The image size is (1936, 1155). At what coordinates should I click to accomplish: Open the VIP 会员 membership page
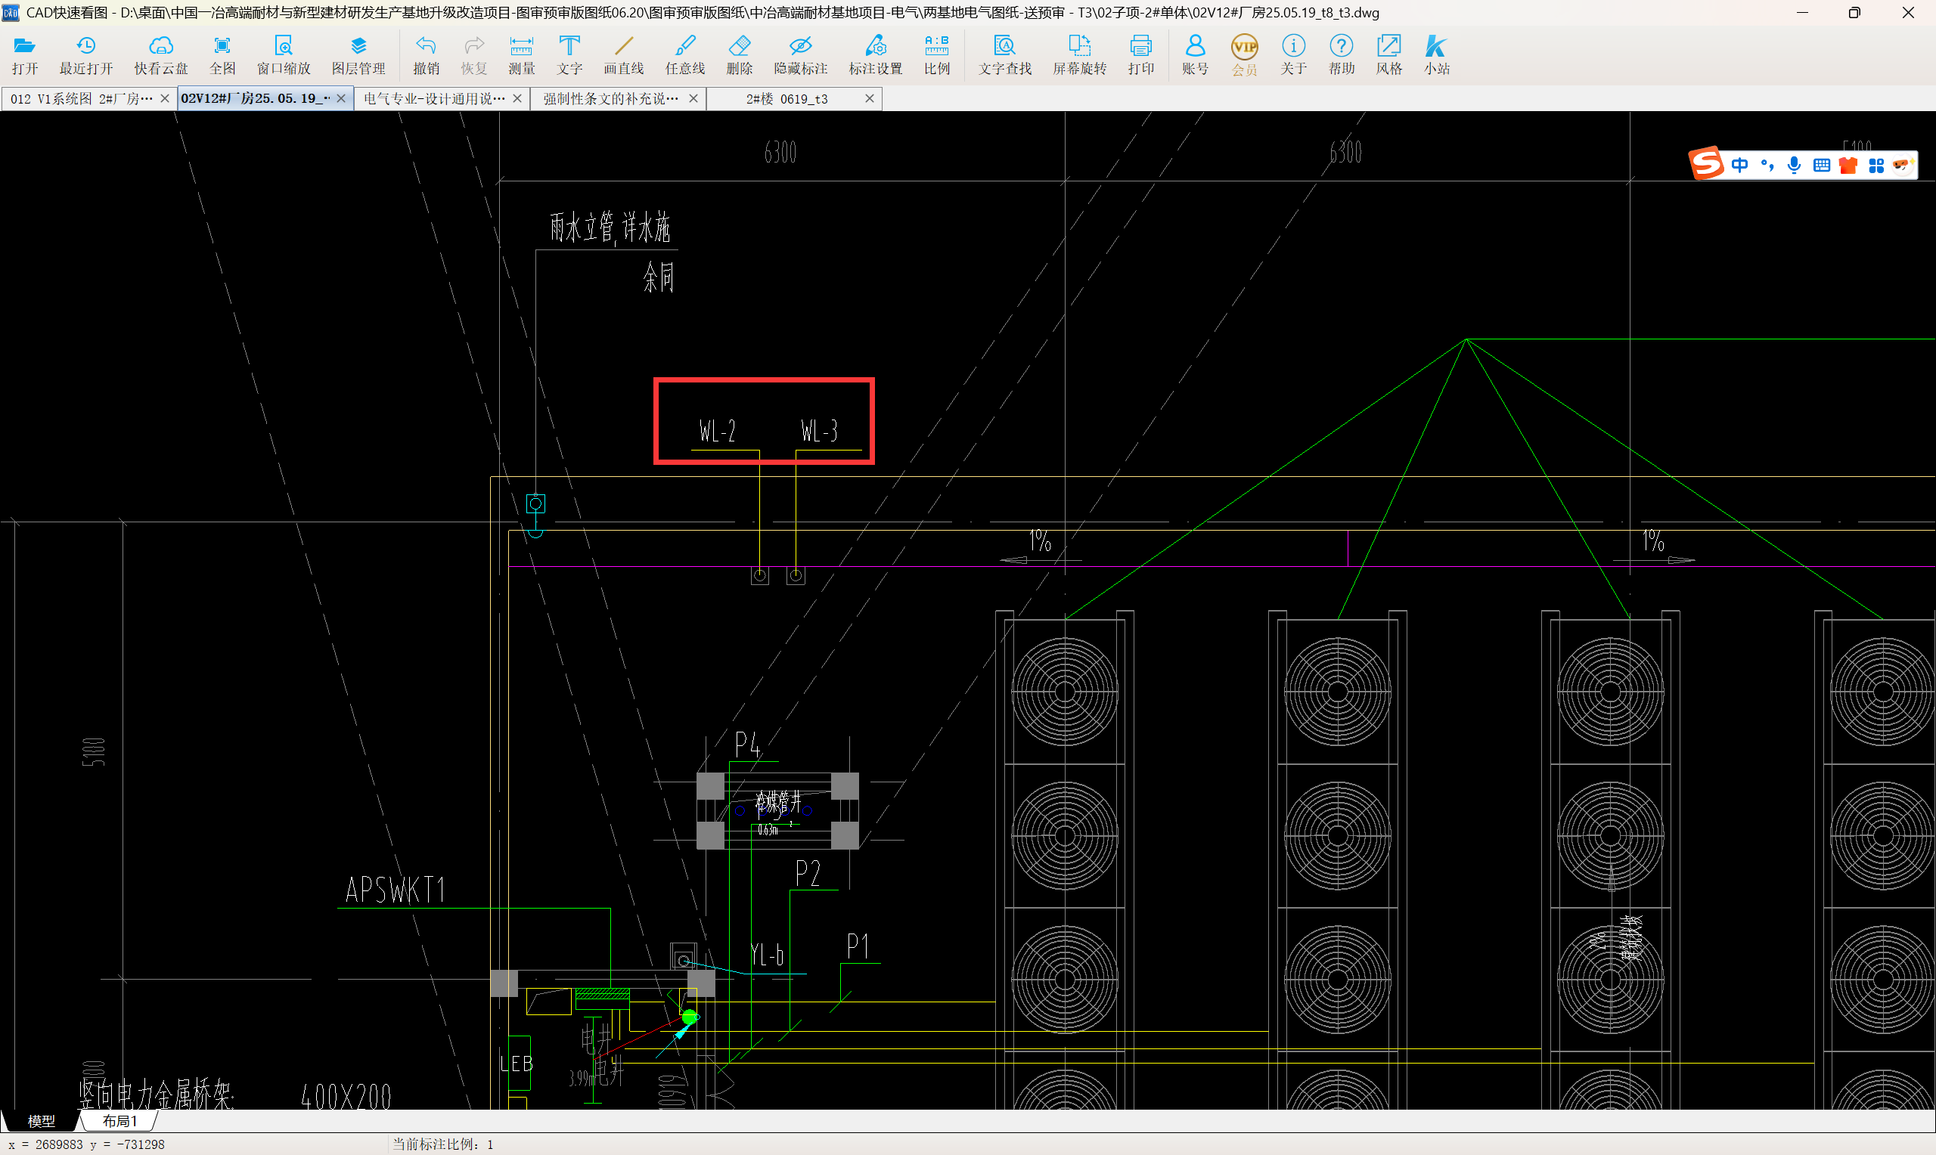(1244, 54)
